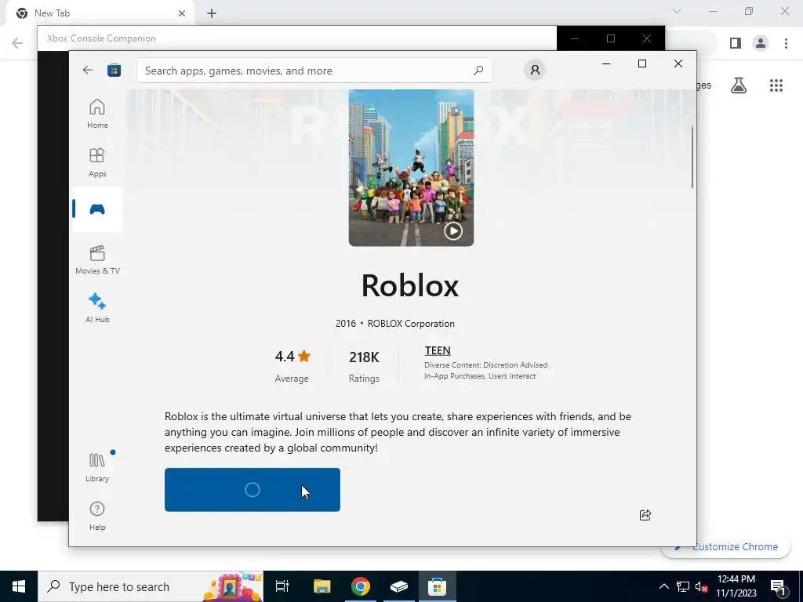Share the Roblox store page
This screenshot has height=602, width=803.
pos(645,515)
